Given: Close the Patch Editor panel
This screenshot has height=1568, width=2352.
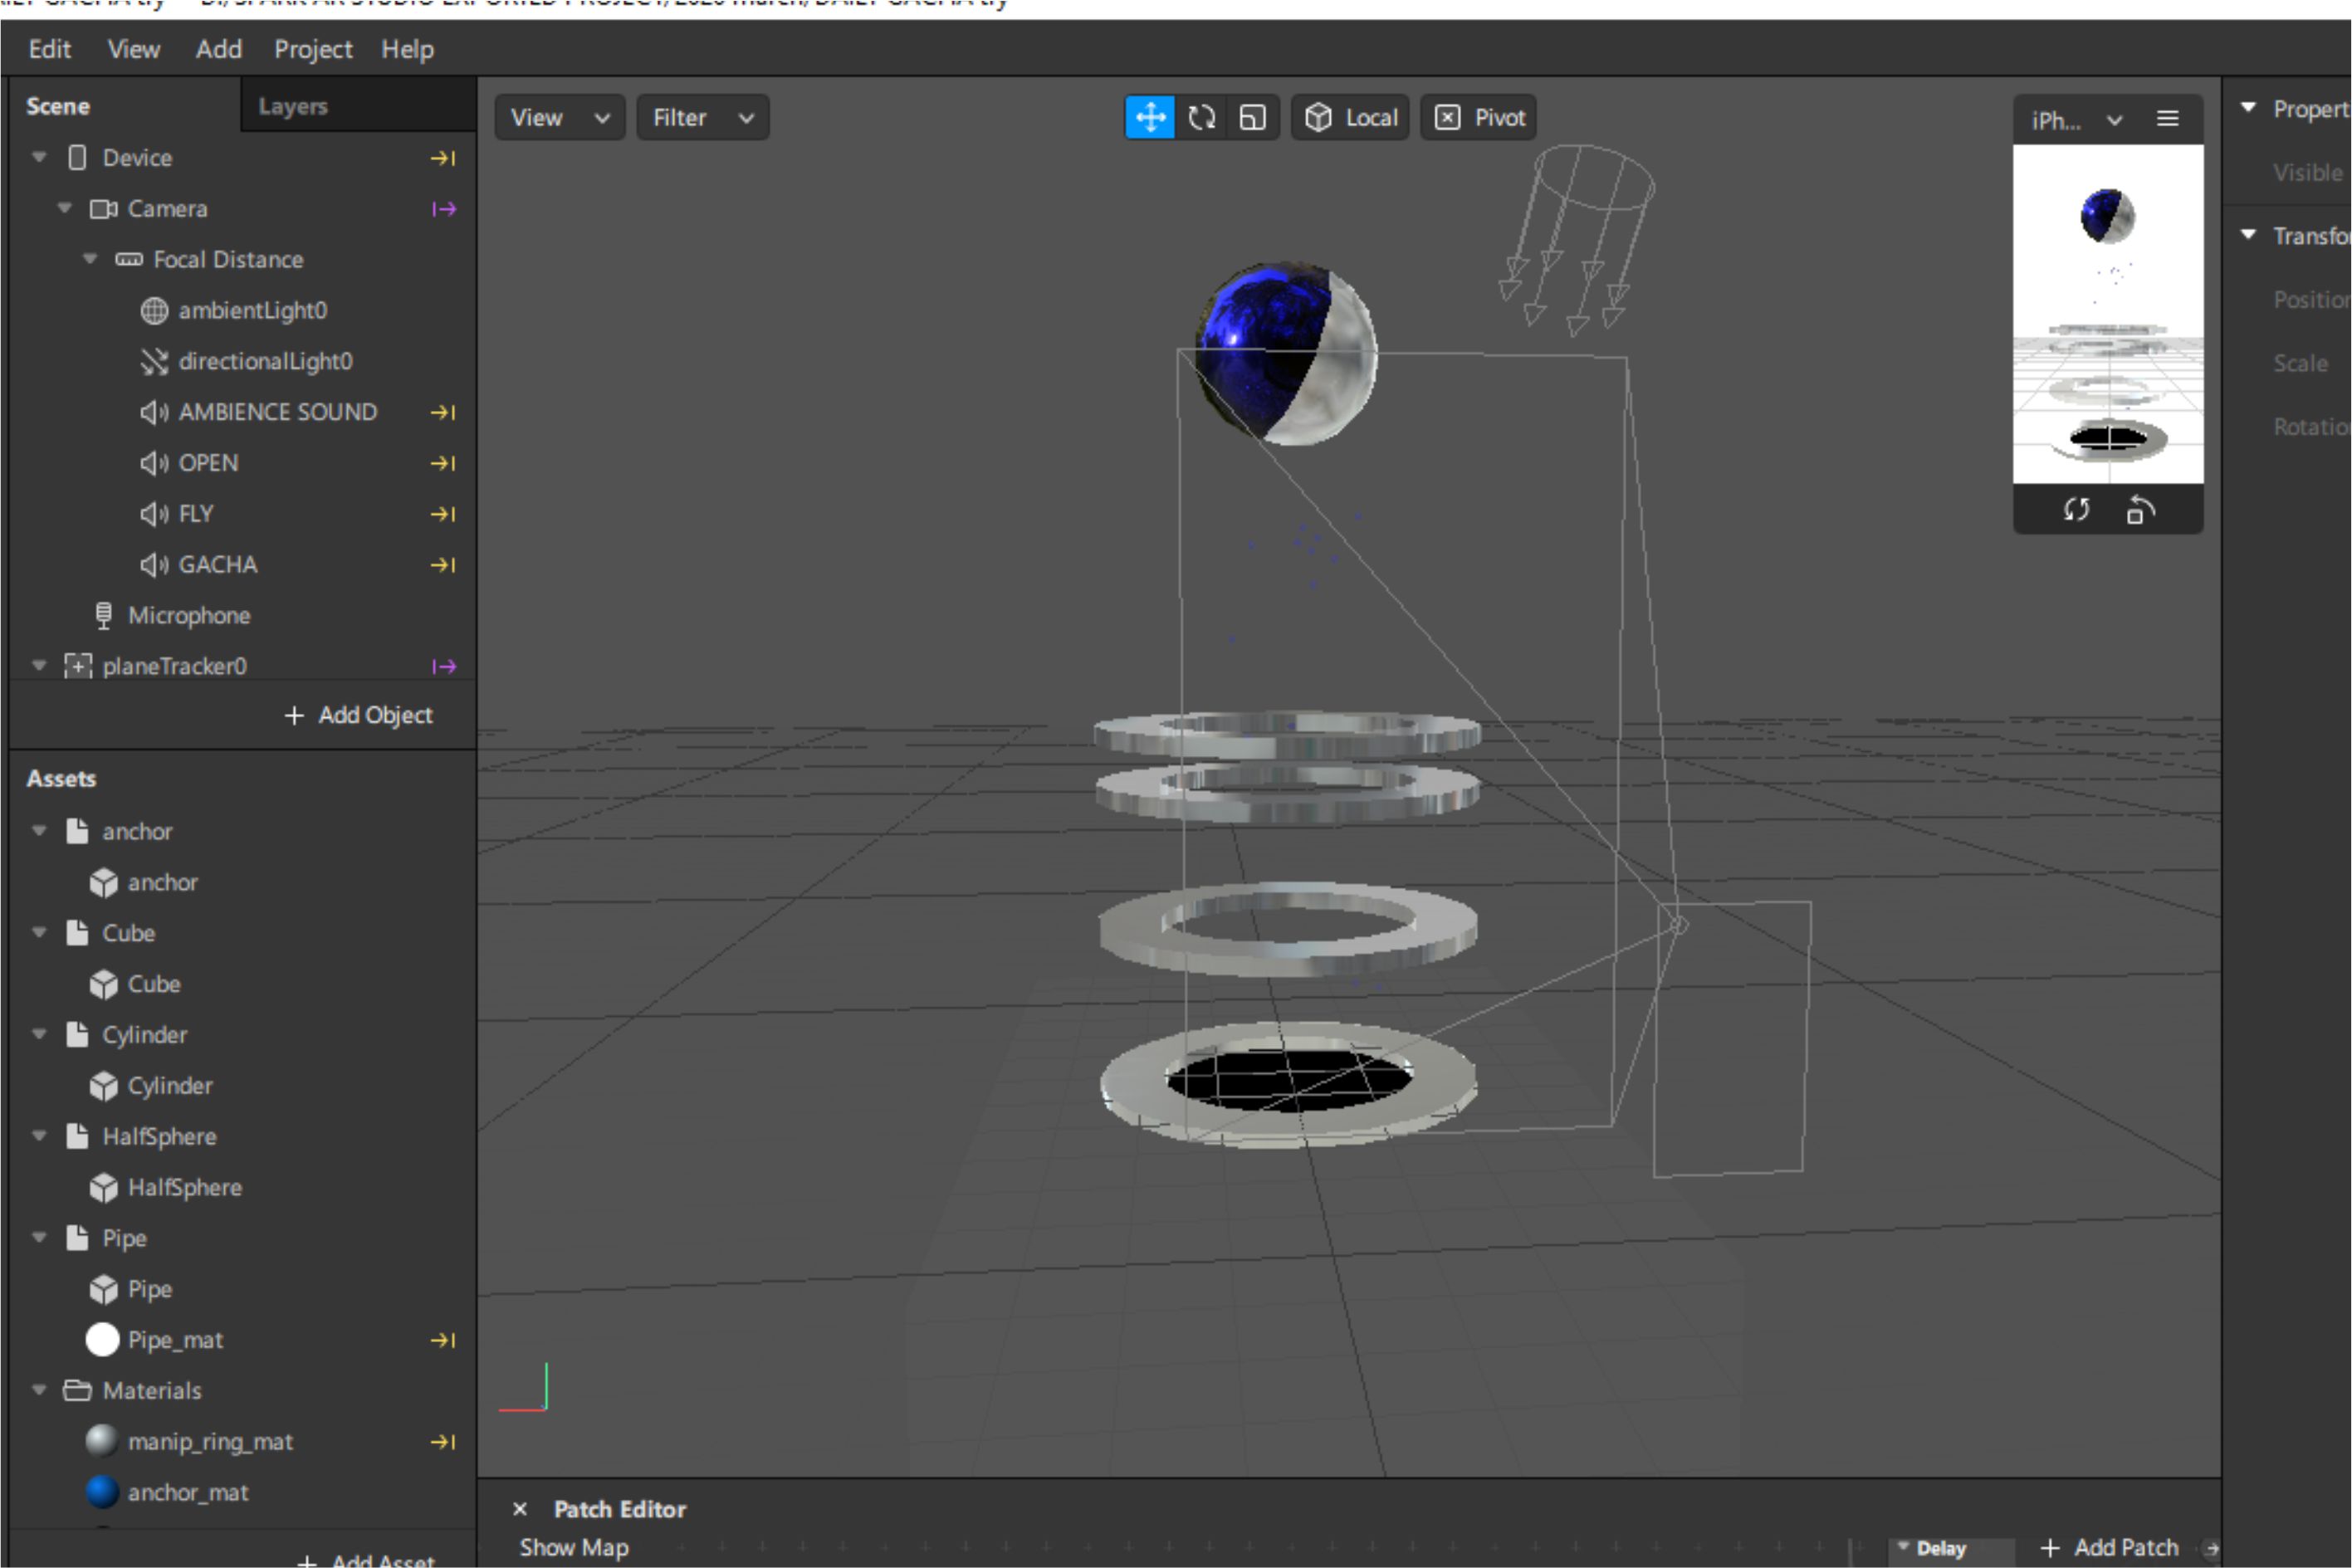Looking at the screenshot, I should pyautogui.click(x=520, y=1509).
